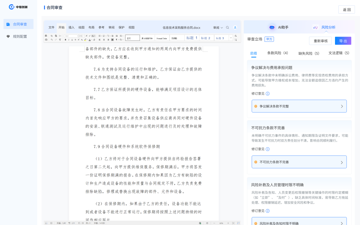
Task: Click the numbered list icon
Action: 104,36
